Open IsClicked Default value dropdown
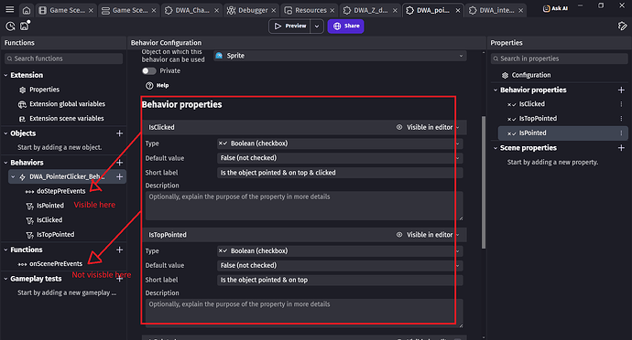632x340 pixels. pos(340,158)
